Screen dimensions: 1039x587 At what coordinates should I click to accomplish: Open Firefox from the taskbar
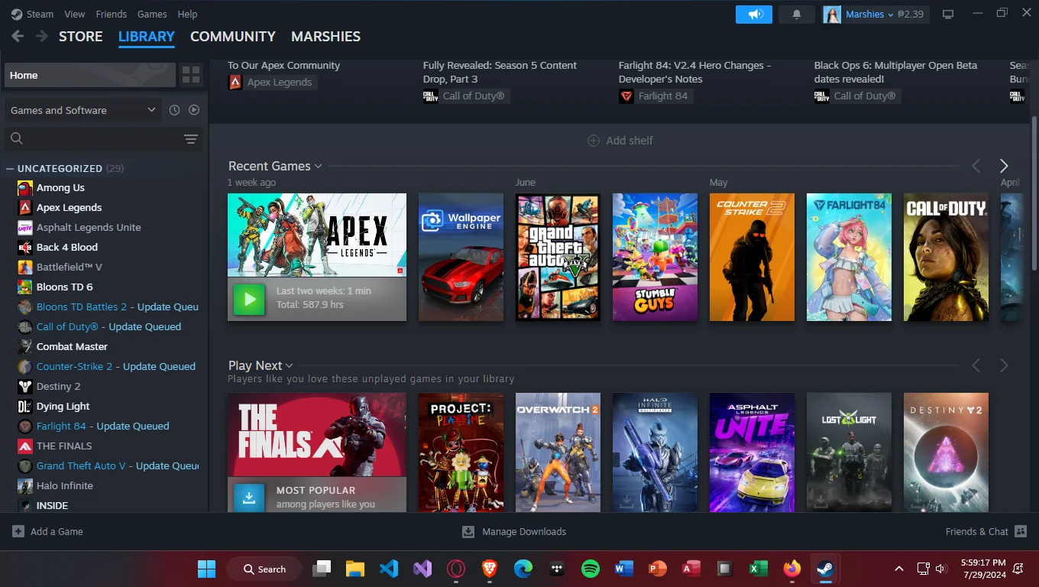click(791, 569)
